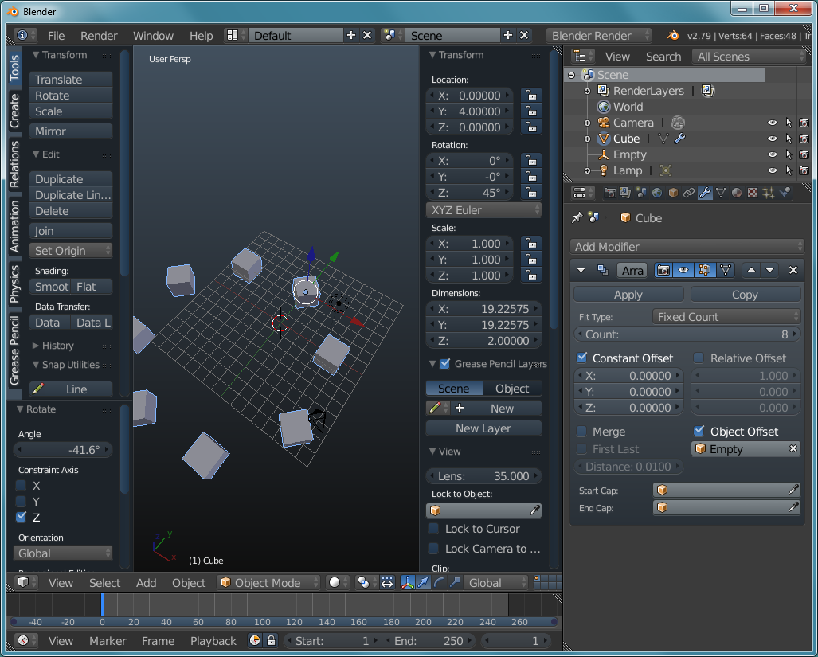Click the Translate button
The image size is (818, 657).
(71, 80)
